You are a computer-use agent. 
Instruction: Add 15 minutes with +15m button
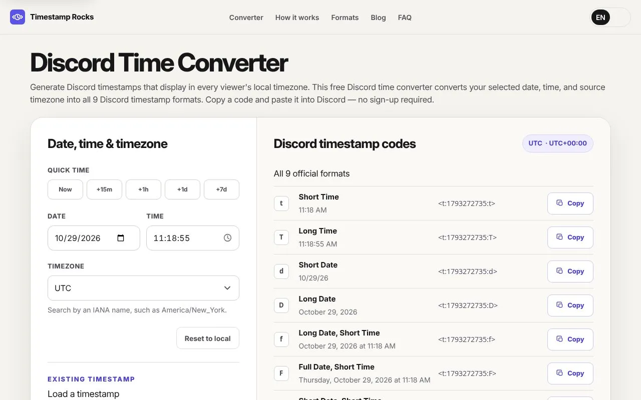[104, 189]
